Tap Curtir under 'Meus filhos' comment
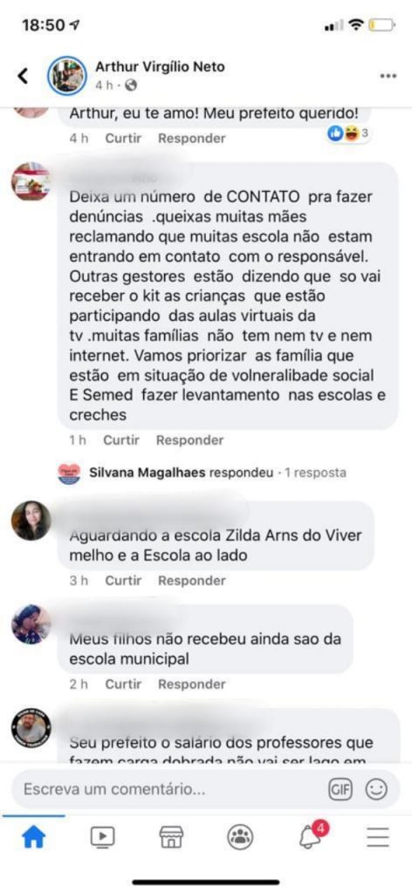 [x=123, y=684]
